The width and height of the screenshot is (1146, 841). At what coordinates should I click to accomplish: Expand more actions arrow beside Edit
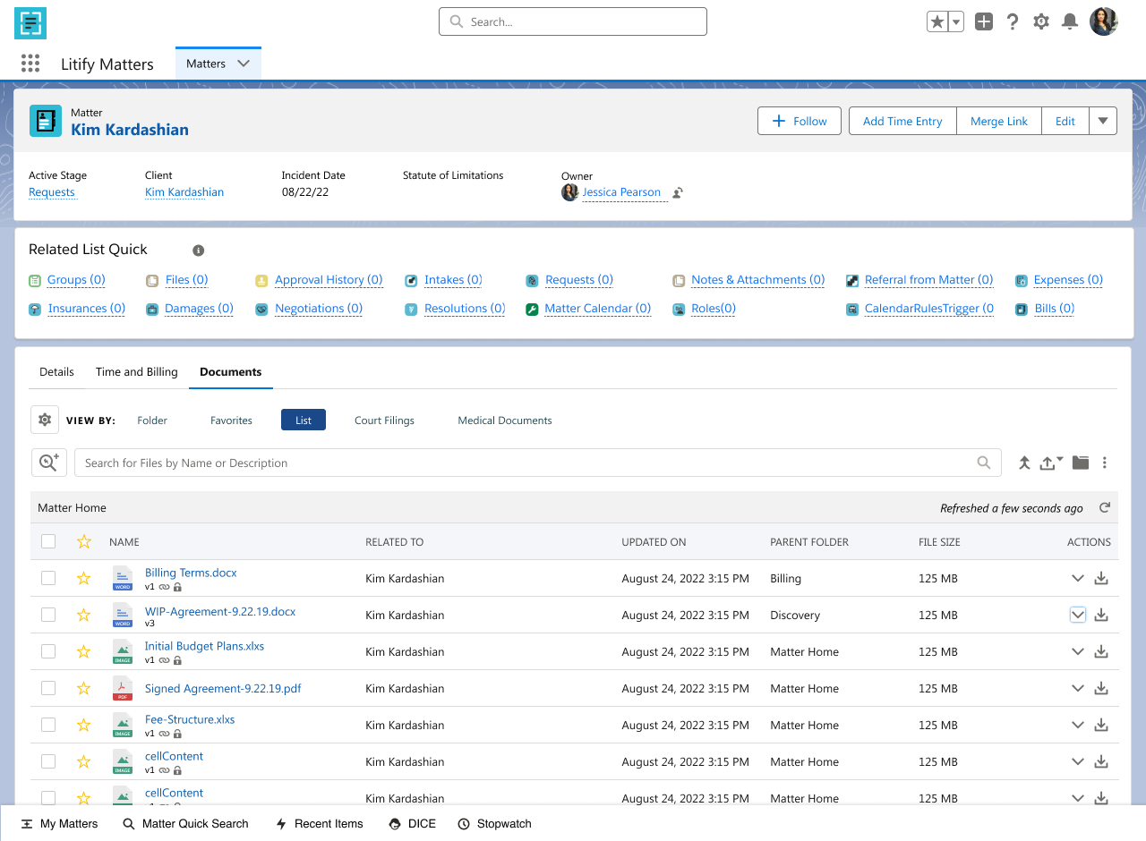click(x=1103, y=121)
